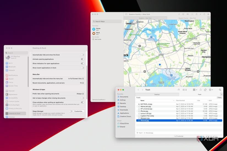This screenshot has height=151, width=227.
Task: Click JFK Airport marker on map
Action: pyautogui.click(x=171, y=75)
